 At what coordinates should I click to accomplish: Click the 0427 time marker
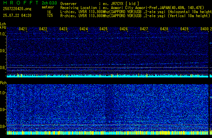coord(144,29)
